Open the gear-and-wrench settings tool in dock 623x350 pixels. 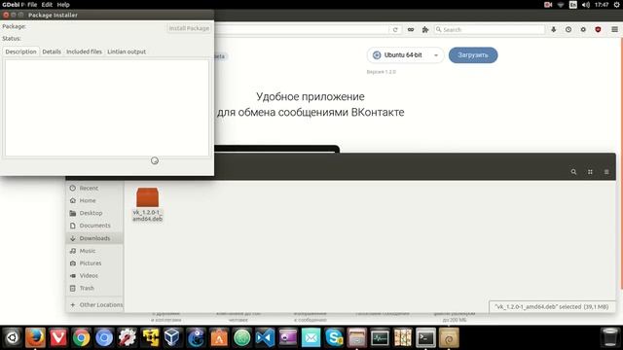[x=128, y=337]
